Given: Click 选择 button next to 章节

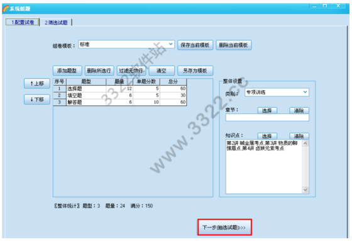Looking at the screenshot, I should click(267, 110).
